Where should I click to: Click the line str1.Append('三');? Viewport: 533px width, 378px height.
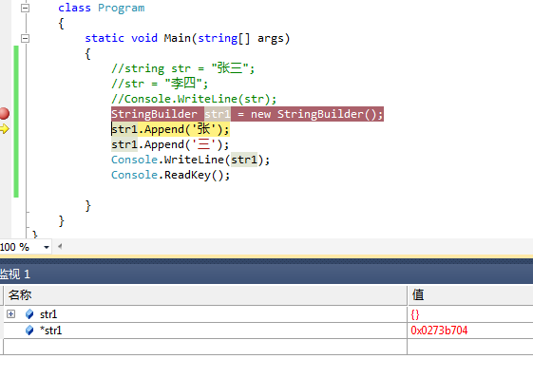click(x=170, y=144)
